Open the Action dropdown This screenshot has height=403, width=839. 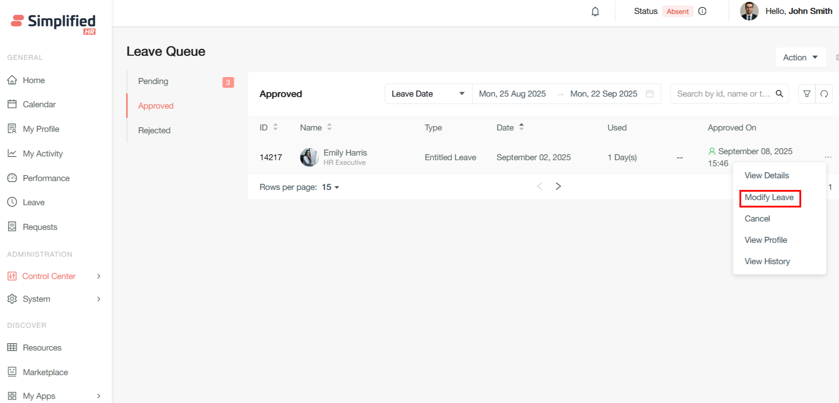[800, 58]
